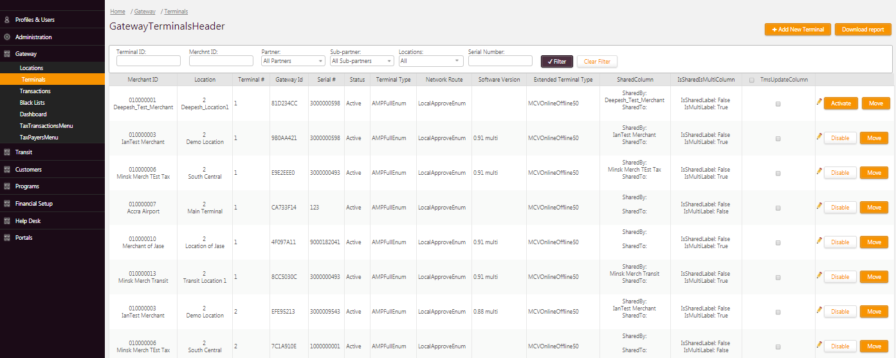Open the Sub-partner dropdown
The width and height of the screenshot is (896, 358).
point(361,61)
